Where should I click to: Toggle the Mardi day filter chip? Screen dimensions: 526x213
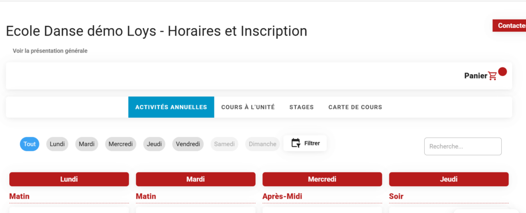tap(86, 144)
